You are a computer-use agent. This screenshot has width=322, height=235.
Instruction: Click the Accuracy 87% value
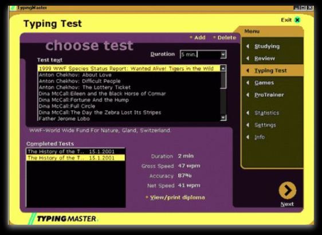click(185, 175)
